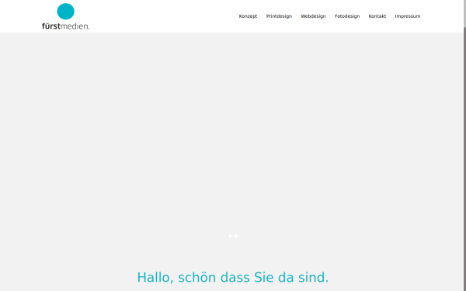This screenshot has height=291, width=466.
Task: Click the fürstmedien logo
Action: click(66, 16)
